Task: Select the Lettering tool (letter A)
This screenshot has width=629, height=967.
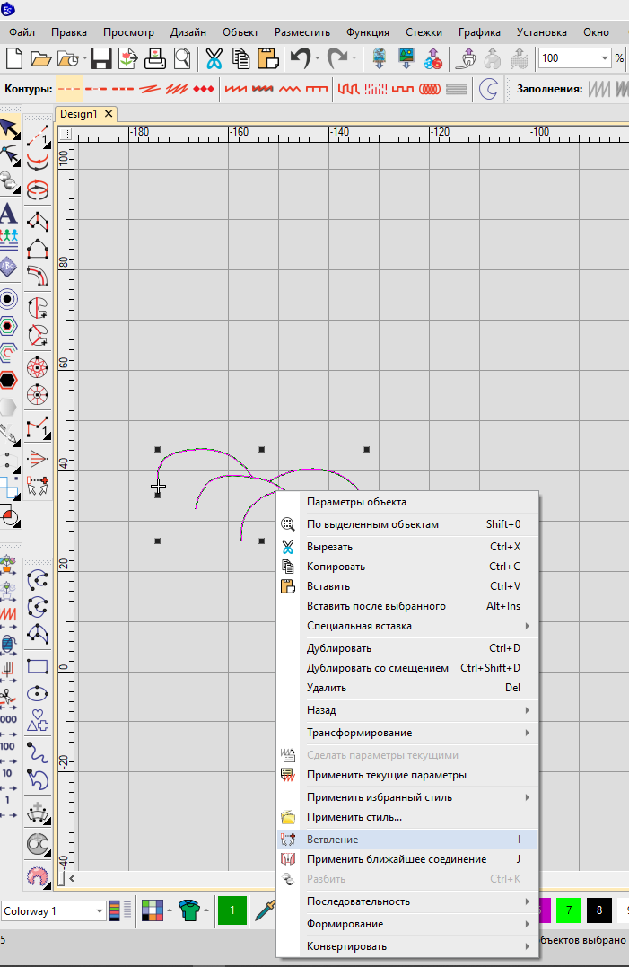Action: coord(9,213)
